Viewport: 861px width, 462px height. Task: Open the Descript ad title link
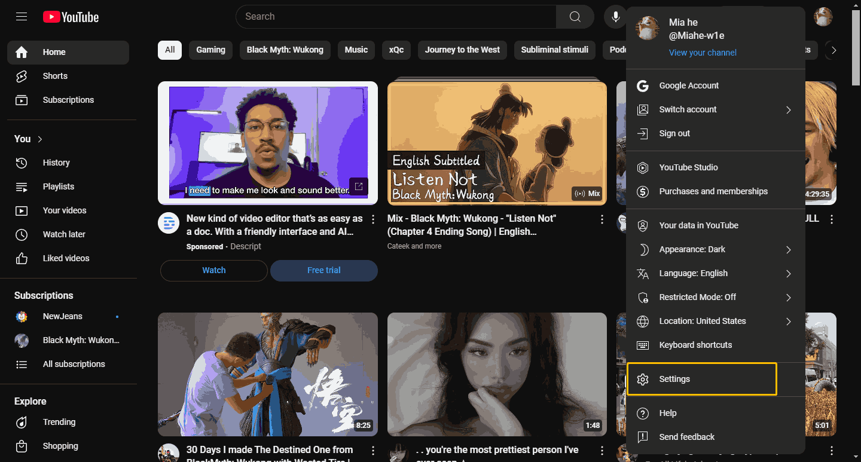(x=274, y=225)
